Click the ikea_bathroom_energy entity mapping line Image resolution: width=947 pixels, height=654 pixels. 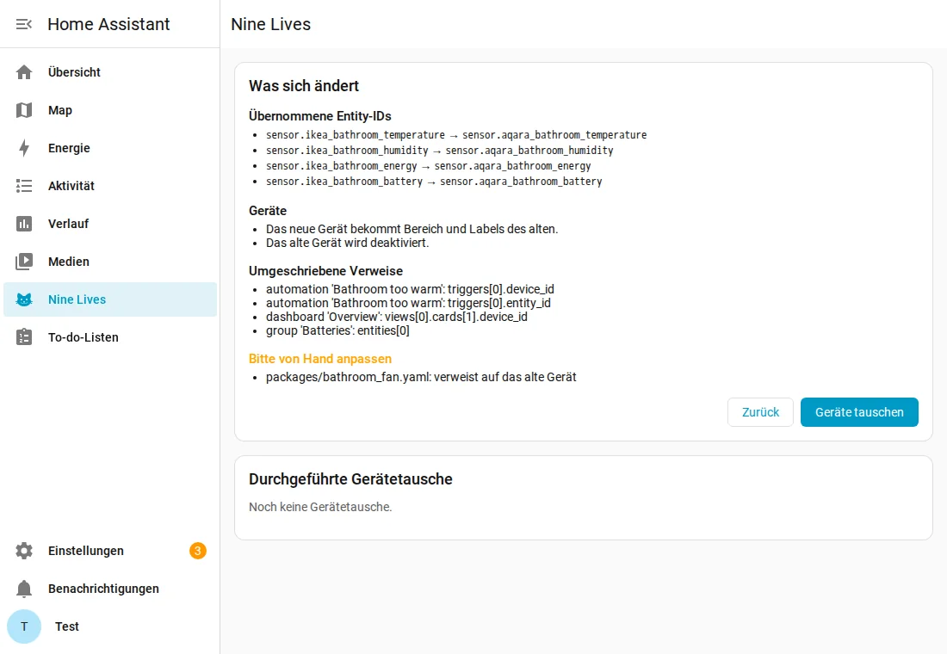coord(428,166)
